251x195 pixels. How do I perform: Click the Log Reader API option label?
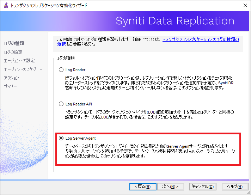click(x=79, y=104)
